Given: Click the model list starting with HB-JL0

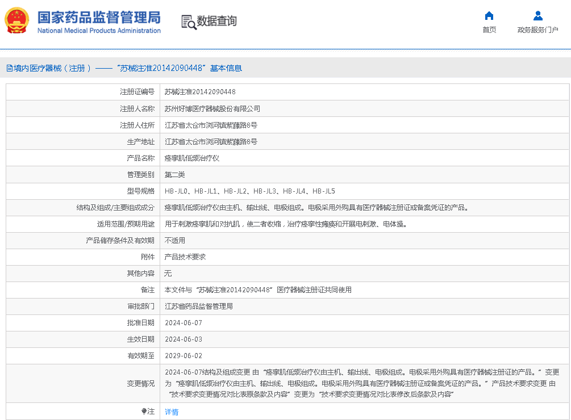Looking at the screenshot, I should point(249,191).
